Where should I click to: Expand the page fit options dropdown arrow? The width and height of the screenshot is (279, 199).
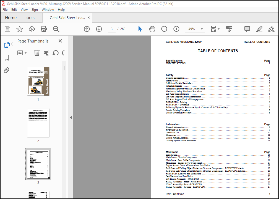pos(218,29)
